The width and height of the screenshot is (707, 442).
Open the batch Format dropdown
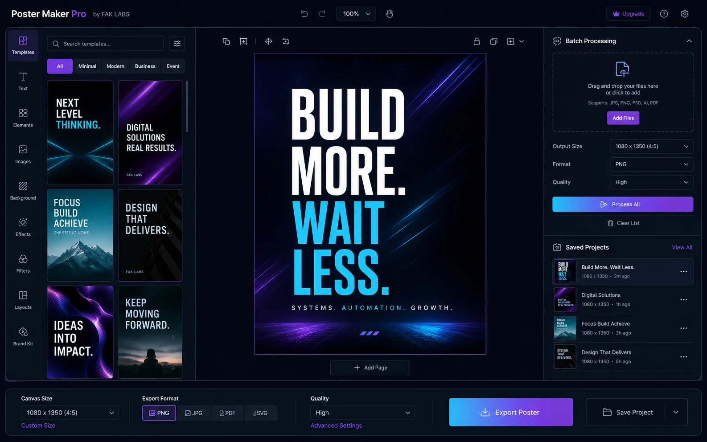[x=651, y=164]
